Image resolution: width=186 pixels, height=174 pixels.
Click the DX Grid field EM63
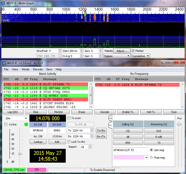[x=57, y=130]
